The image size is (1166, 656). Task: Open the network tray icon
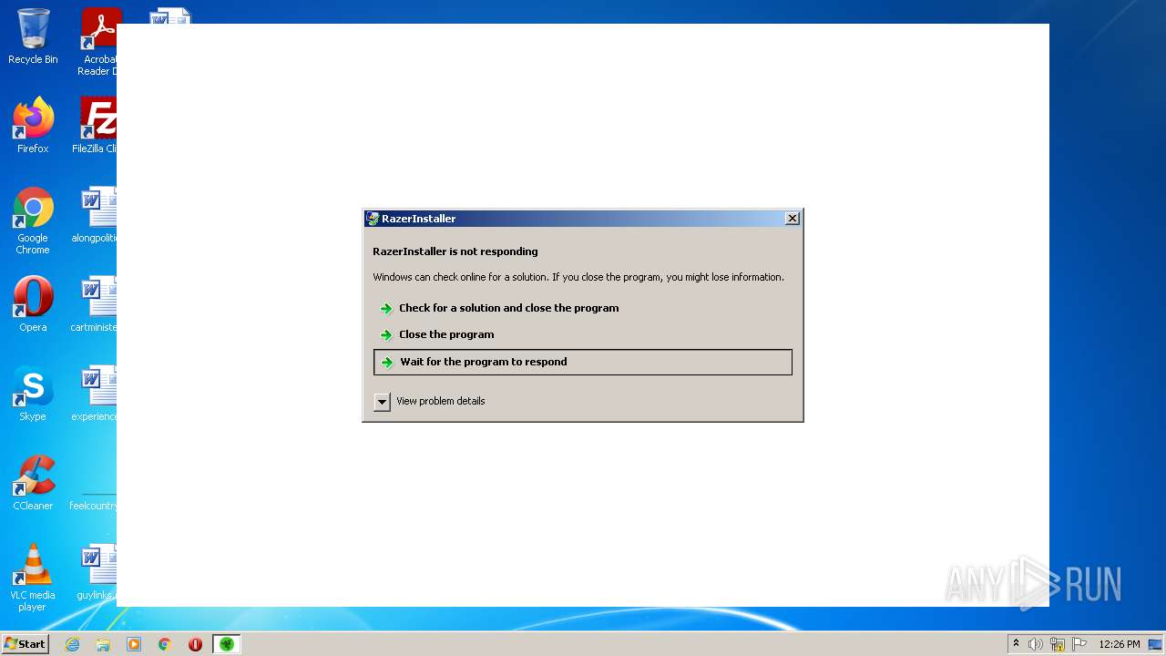1058,644
